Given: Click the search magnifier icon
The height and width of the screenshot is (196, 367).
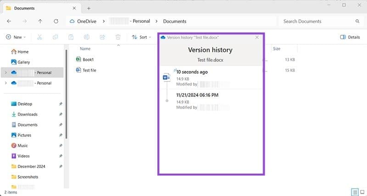Looking at the screenshot, I should pyautogui.click(x=357, y=21).
